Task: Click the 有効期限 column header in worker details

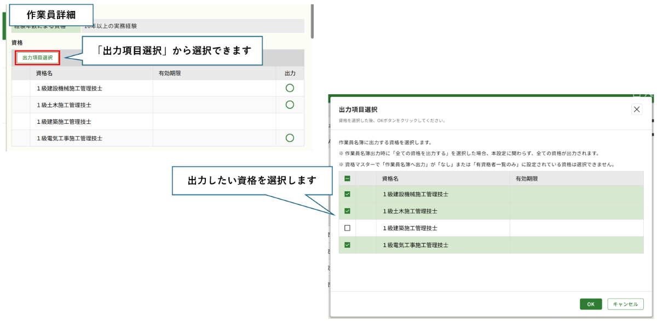Action: point(170,73)
